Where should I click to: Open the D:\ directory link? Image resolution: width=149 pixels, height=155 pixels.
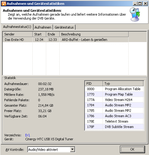pos(28,135)
